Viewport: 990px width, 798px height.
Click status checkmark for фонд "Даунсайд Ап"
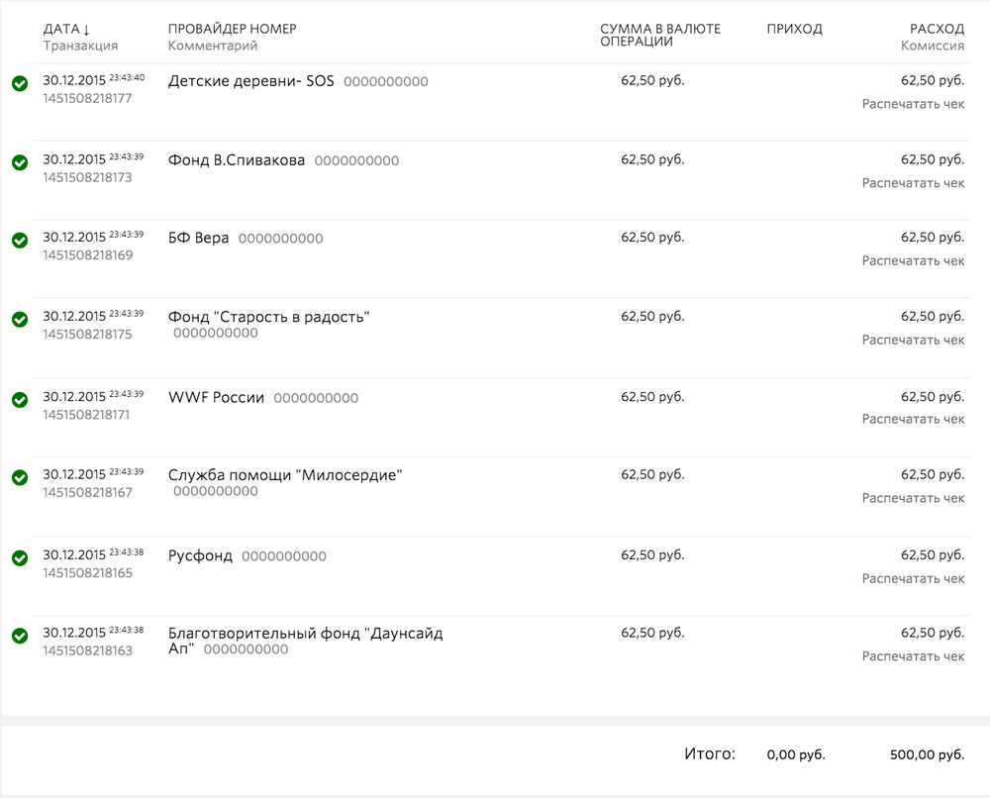click(x=20, y=636)
